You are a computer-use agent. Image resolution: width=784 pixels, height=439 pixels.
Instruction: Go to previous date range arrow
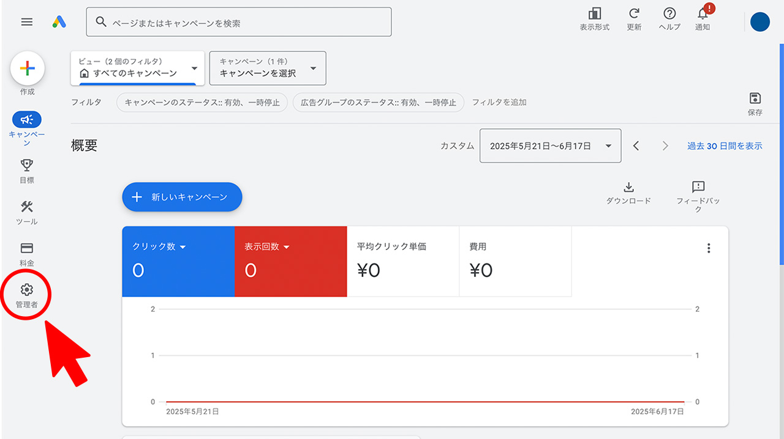click(636, 146)
